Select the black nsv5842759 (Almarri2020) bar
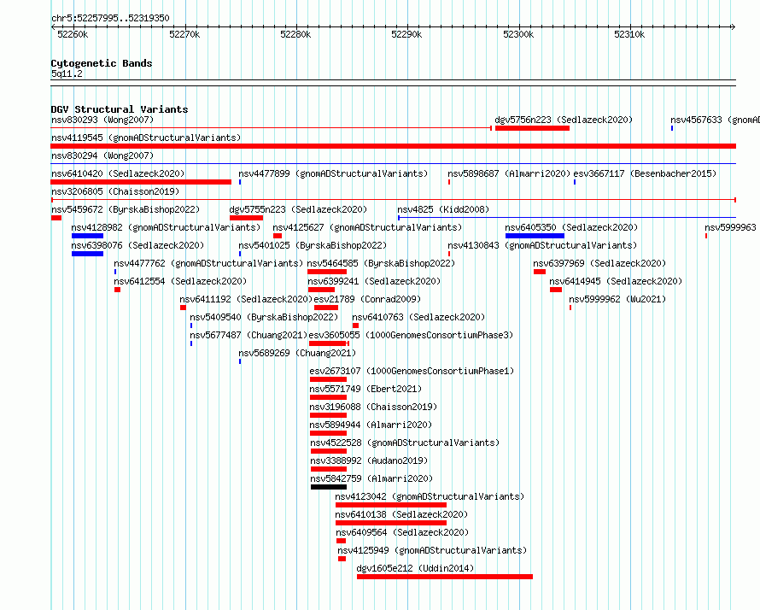 pos(329,487)
